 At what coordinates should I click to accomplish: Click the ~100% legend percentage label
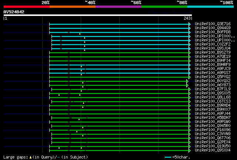(x=227, y=3)
